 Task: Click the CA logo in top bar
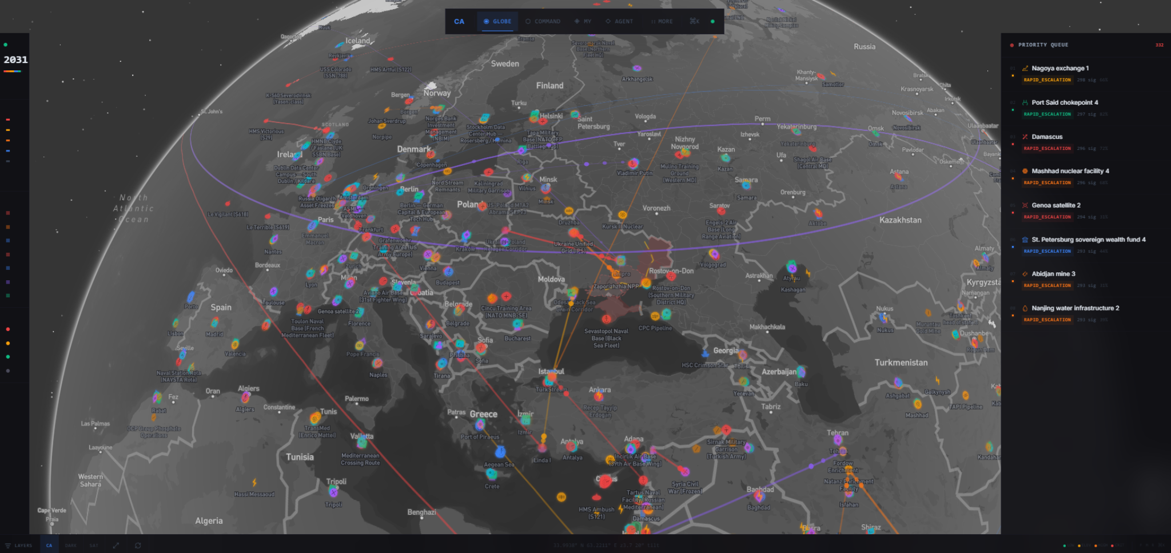coord(459,22)
